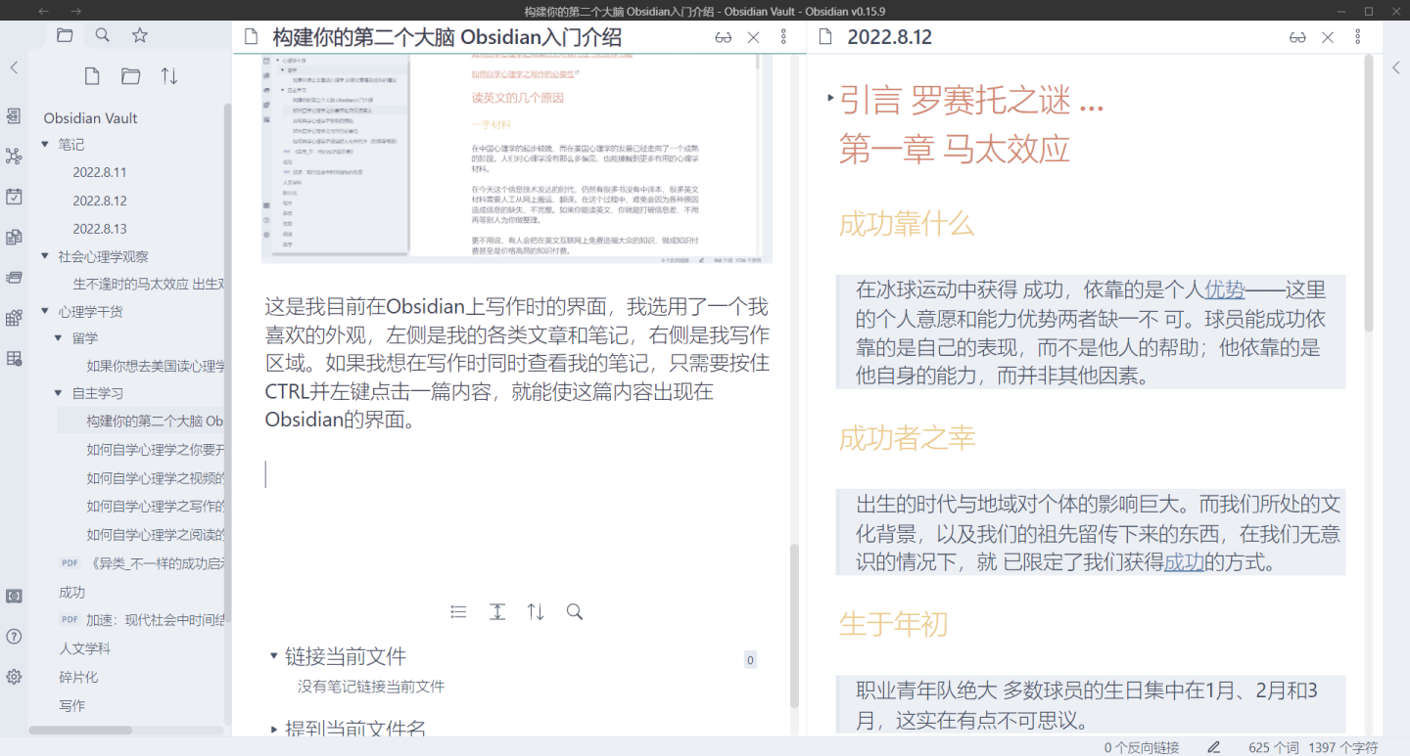Click the table-with-gear icon in the ribbon

point(14,358)
